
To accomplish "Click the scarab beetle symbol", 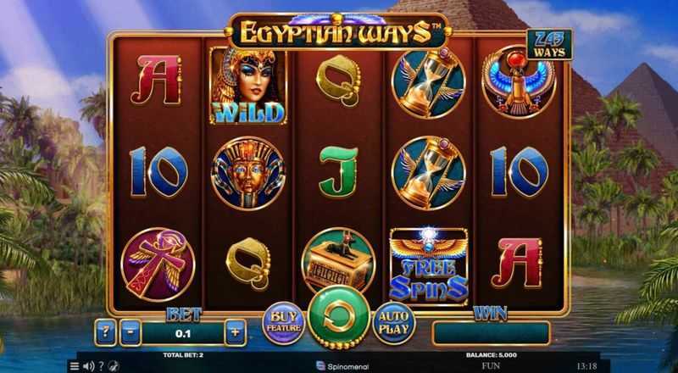I will tap(519, 82).
